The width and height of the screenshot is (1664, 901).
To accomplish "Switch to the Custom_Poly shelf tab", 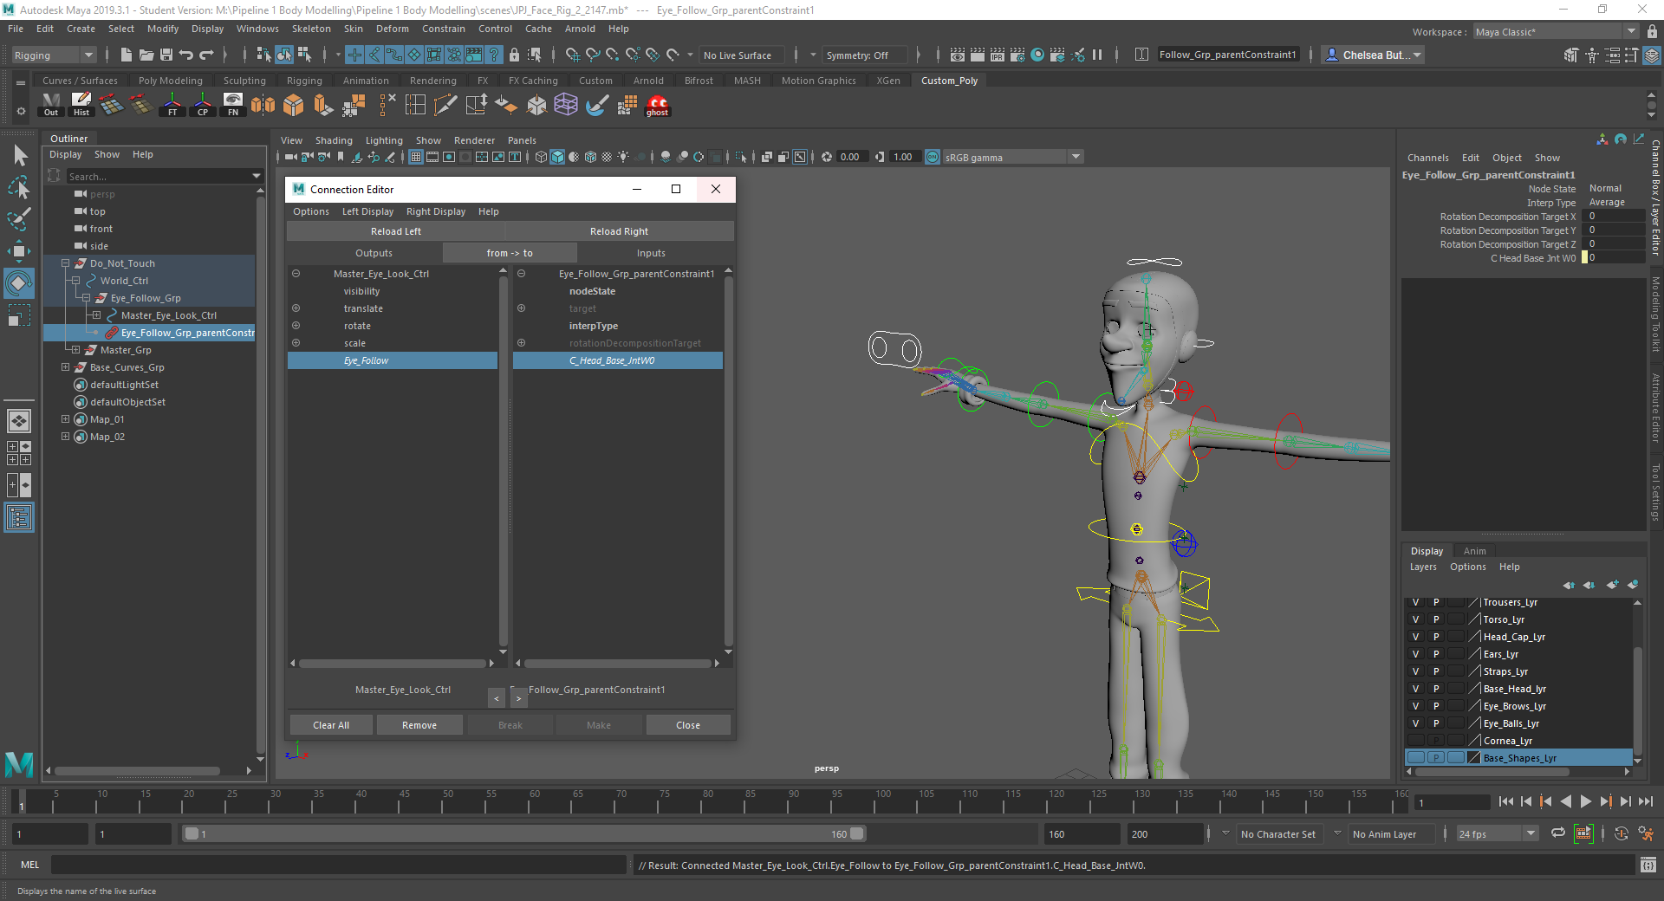I will 949,80.
